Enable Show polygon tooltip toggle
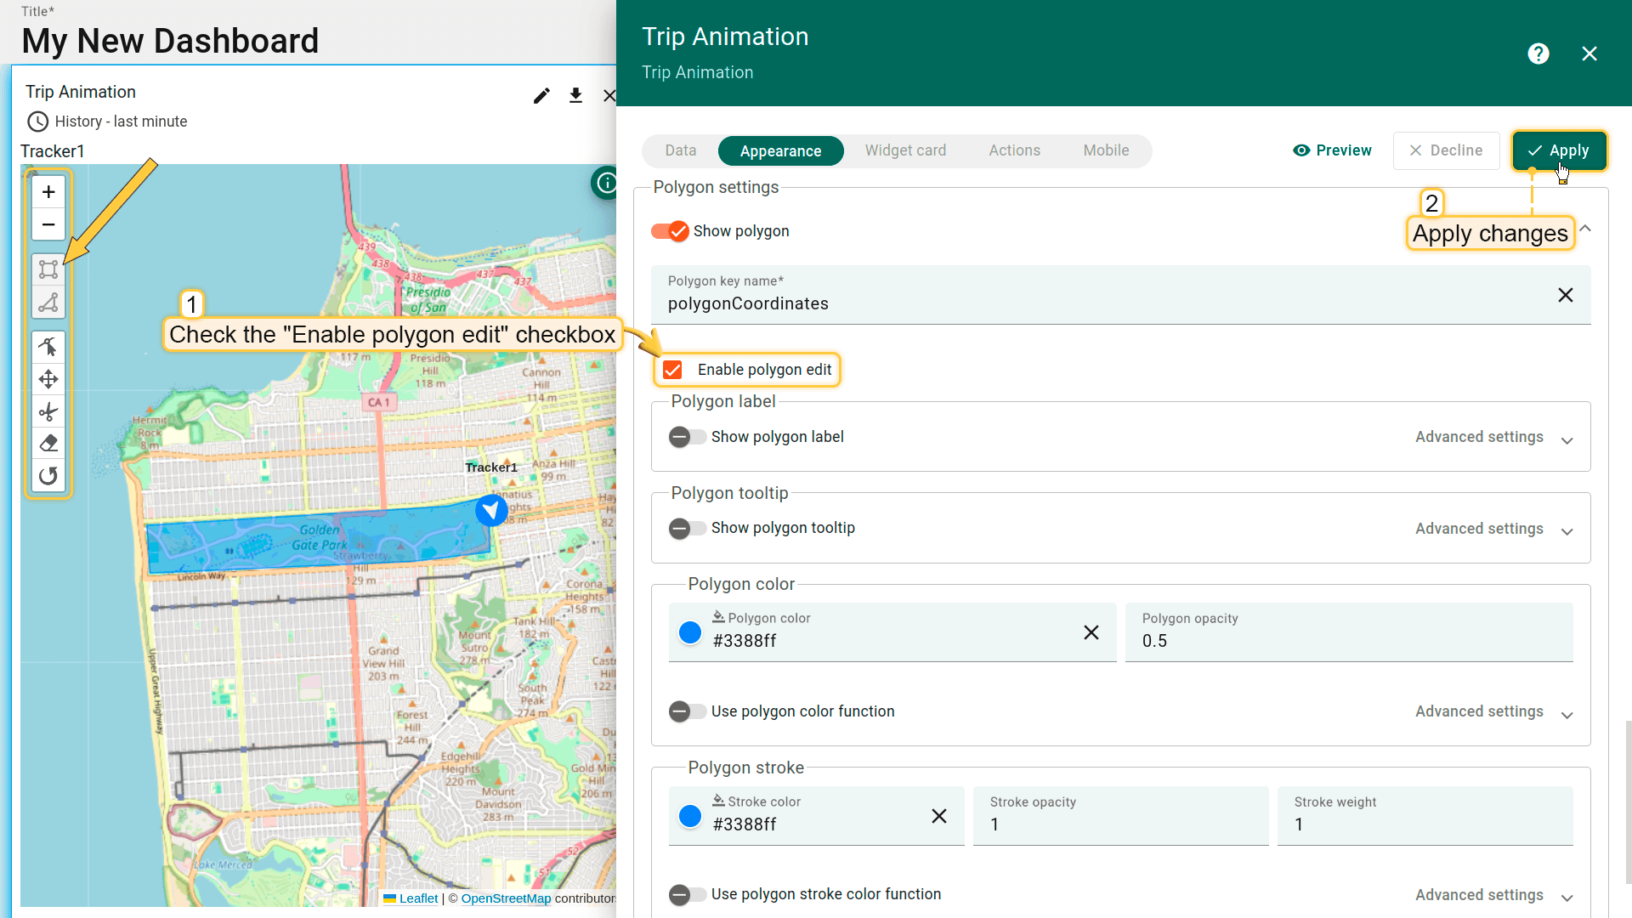 [687, 529]
